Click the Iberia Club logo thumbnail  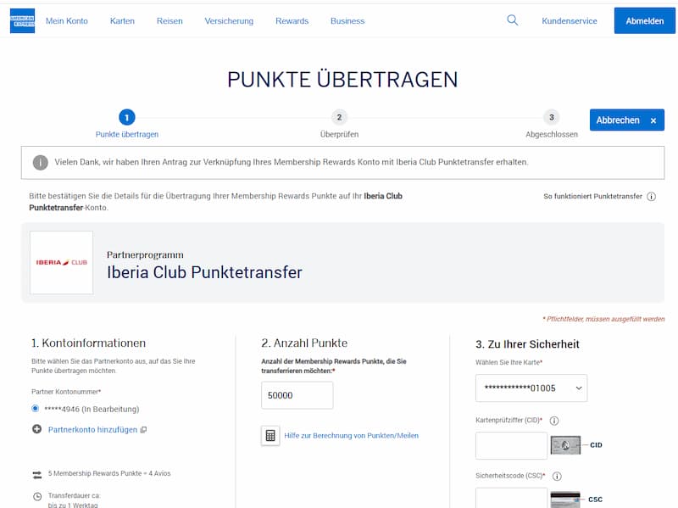(61, 262)
